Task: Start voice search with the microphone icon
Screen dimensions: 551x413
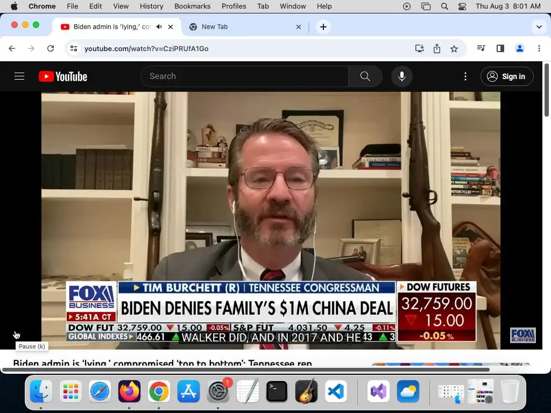Action: click(401, 76)
